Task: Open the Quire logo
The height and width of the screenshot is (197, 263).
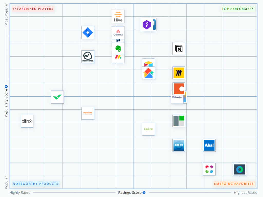Action: pos(148,129)
